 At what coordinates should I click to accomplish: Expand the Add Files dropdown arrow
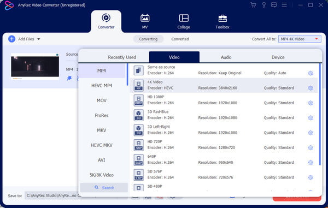(38, 39)
